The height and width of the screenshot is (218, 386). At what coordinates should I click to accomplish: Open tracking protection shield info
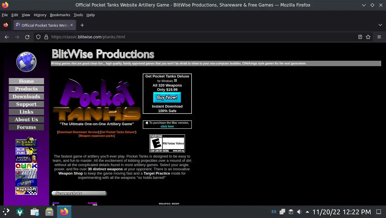click(38, 37)
